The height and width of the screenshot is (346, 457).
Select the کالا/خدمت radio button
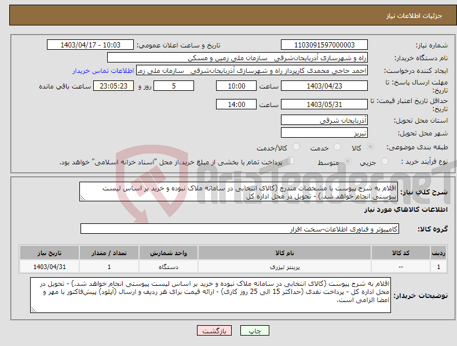(x=296, y=147)
